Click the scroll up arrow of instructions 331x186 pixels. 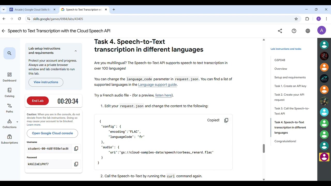264,40
